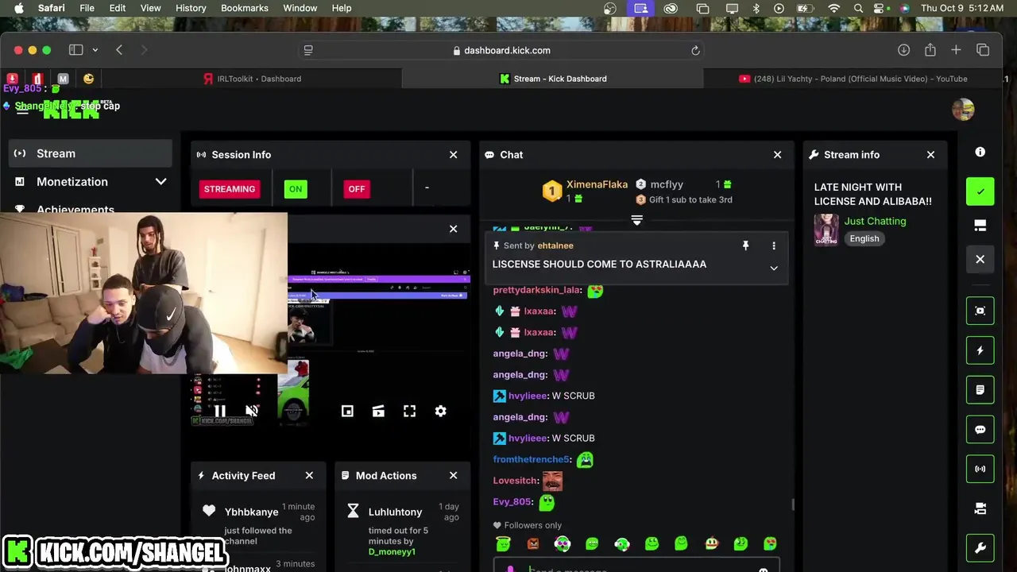Click the Safari share icon
The height and width of the screenshot is (572, 1017).
(x=930, y=50)
